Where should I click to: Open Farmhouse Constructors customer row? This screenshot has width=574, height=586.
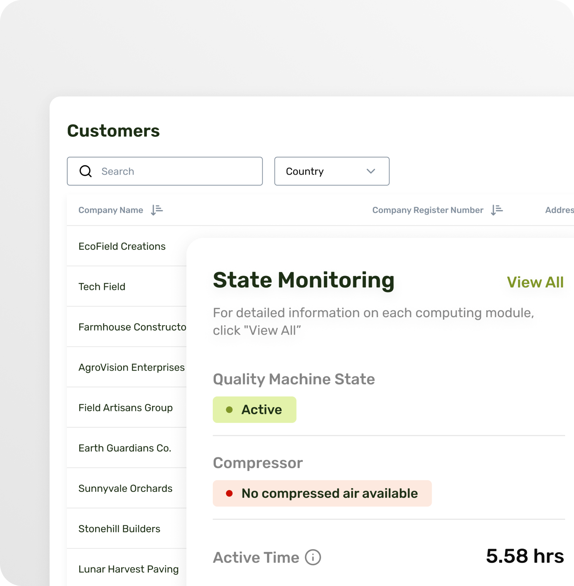[132, 327]
